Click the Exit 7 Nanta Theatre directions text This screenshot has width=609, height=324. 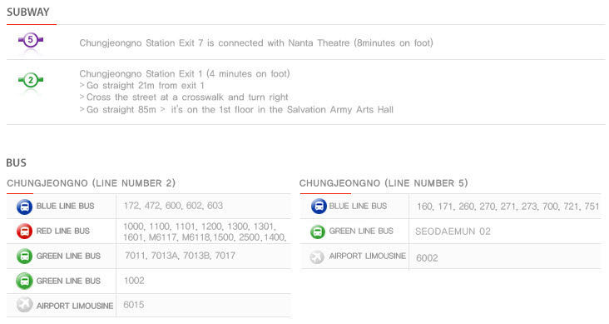pos(256,42)
